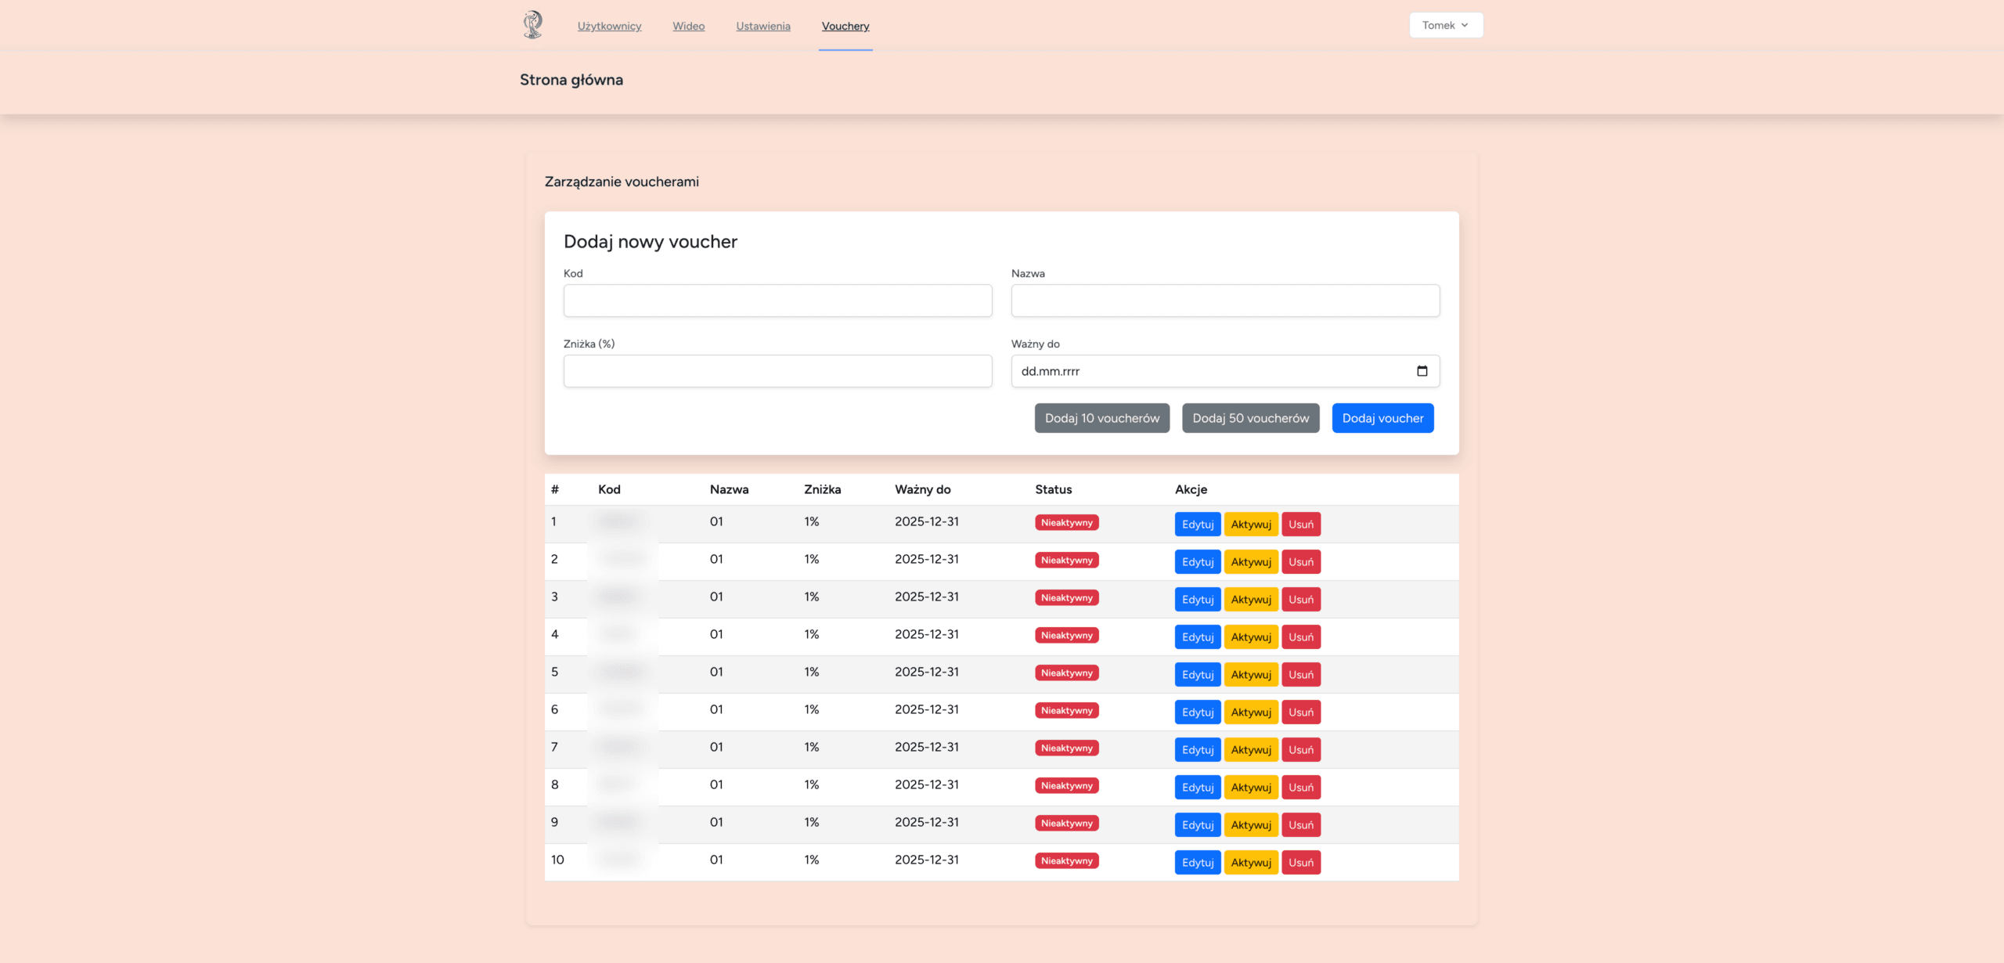Screen dimensions: 2004x963
Task: Click the site logo icon
Action: point(532,25)
